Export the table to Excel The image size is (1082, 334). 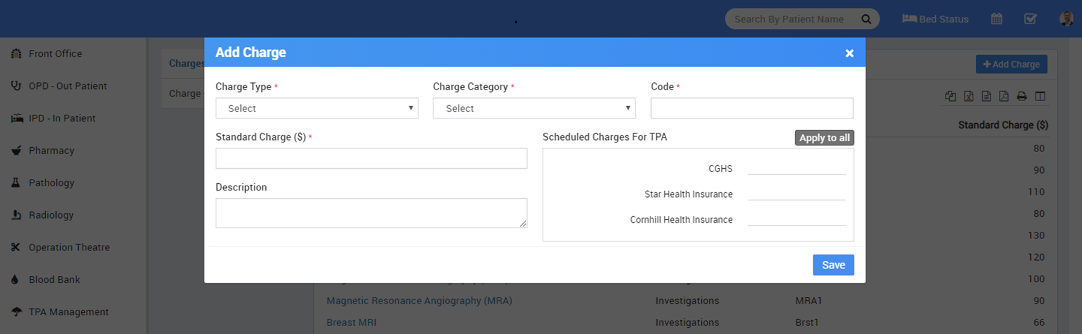coord(968,96)
